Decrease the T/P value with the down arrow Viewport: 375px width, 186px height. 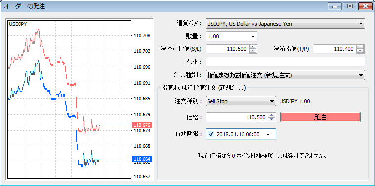click(x=360, y=51)
